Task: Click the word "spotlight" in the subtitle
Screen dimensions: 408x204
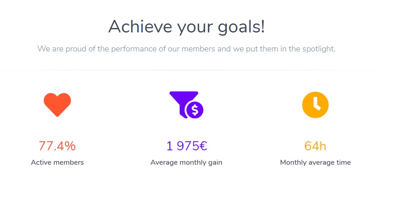Action: coord(318,49)
